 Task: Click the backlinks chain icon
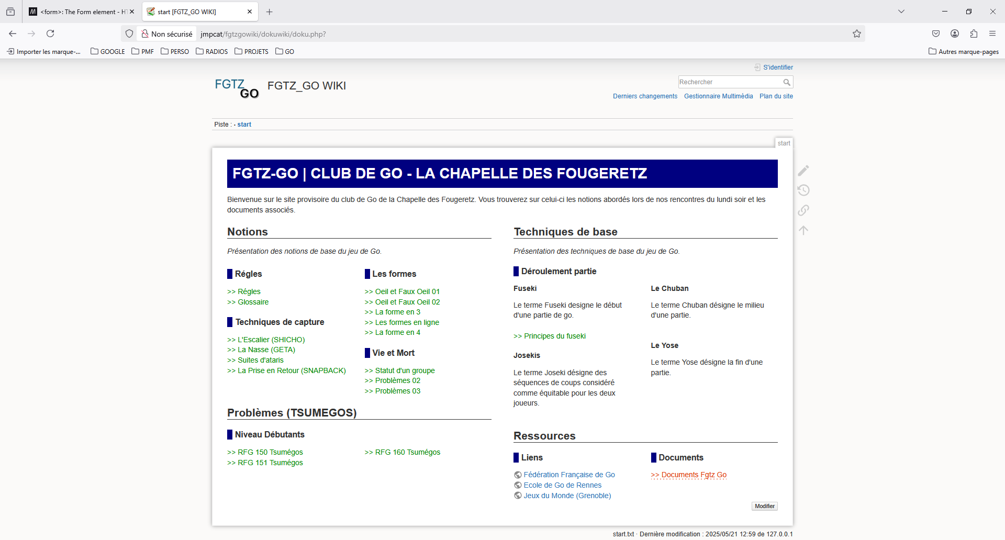(x=803, y=210)
